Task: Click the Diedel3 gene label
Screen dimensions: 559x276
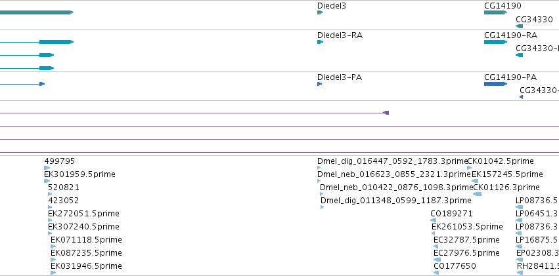Action: (332, 6)
